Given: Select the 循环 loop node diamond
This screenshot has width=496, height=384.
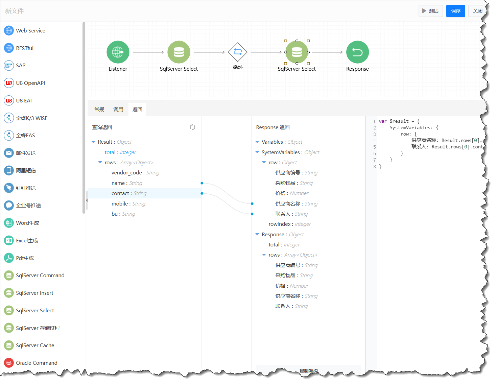Looking at the screenshot, I should point(238,52).
